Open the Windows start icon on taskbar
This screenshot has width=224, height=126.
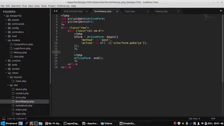point(2,124)
